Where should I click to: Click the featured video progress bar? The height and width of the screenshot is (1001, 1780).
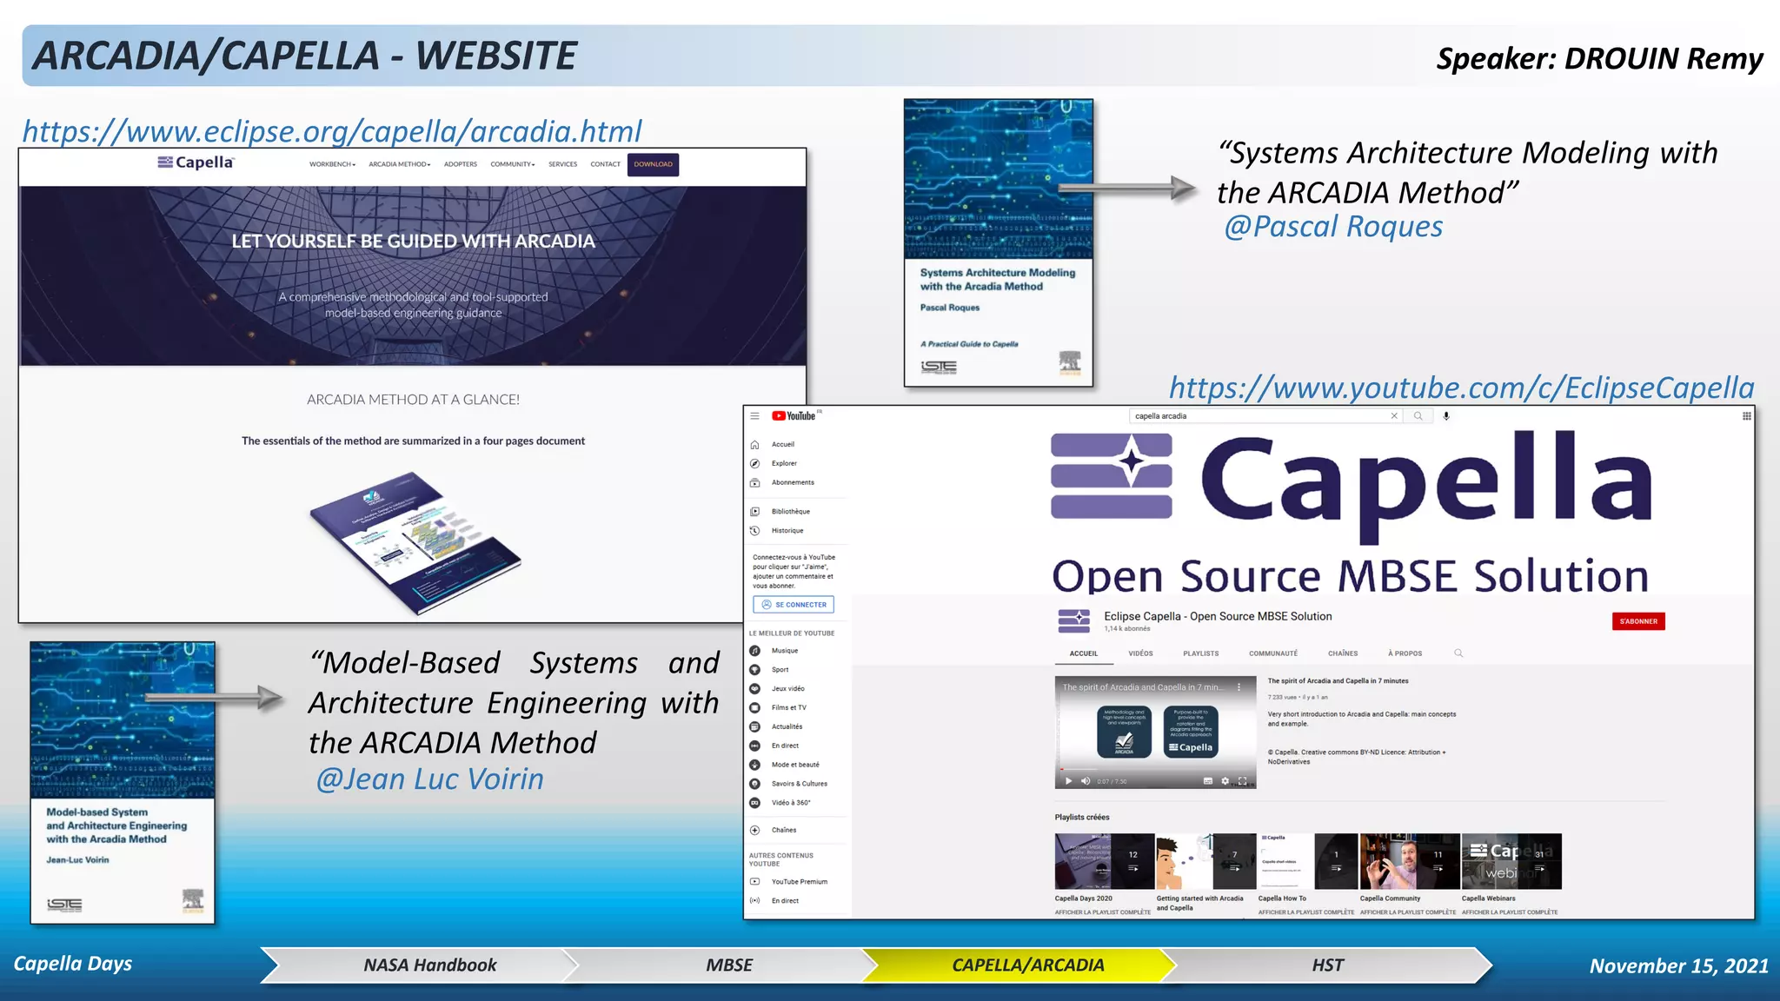[x=1155, y=769]
